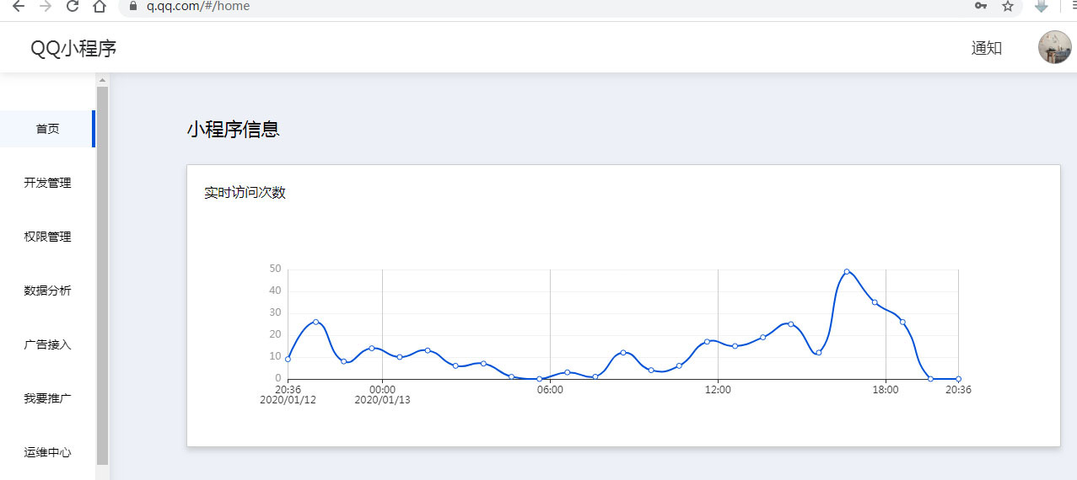Click the browser forward arrow
The width and height of the screenshot is (1077, 480).
point(46,6)
